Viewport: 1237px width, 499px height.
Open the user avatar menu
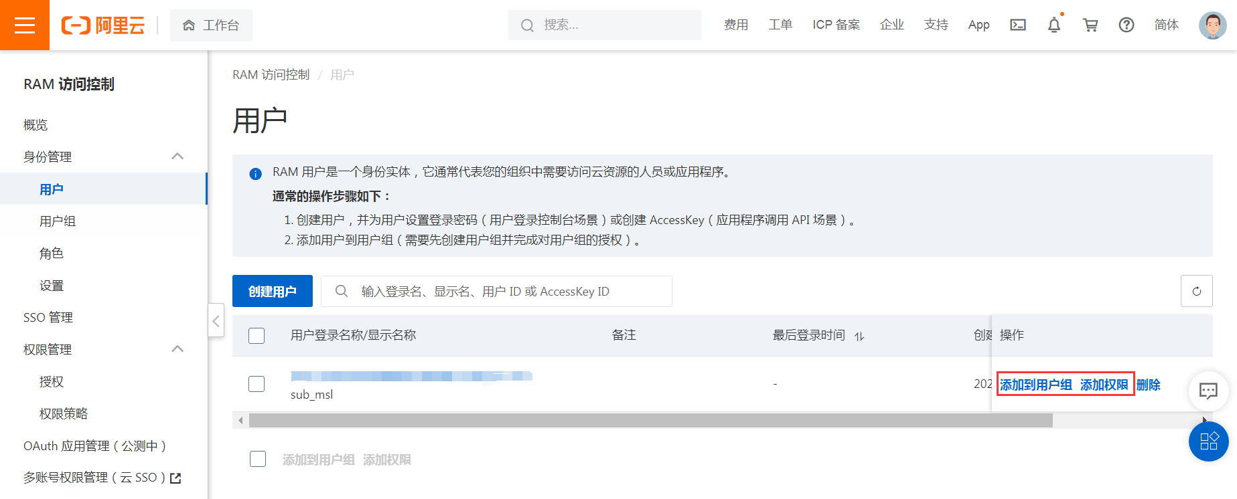pyautogui.click(x=1212, y=25)
